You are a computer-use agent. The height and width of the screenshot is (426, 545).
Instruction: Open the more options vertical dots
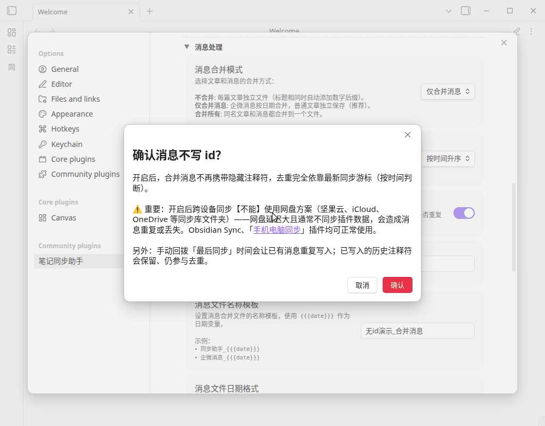pos(531,31)
